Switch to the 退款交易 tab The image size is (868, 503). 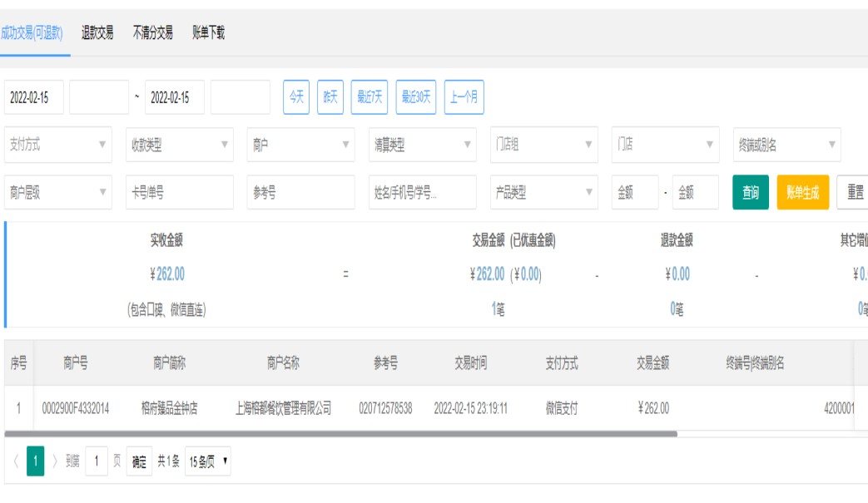pos(97,33)
